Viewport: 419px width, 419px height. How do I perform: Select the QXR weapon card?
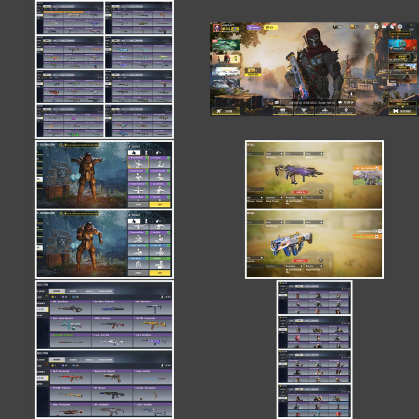coord(152,307)
